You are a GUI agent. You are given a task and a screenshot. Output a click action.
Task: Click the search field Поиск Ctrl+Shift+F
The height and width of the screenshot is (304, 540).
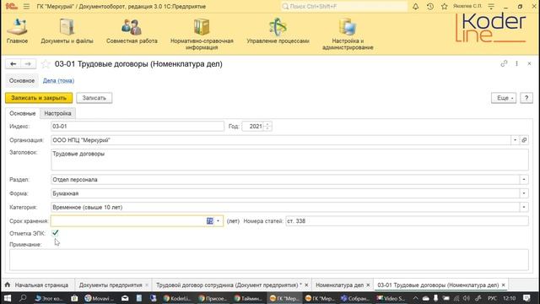pyautogui.click(x=343, y=6)
